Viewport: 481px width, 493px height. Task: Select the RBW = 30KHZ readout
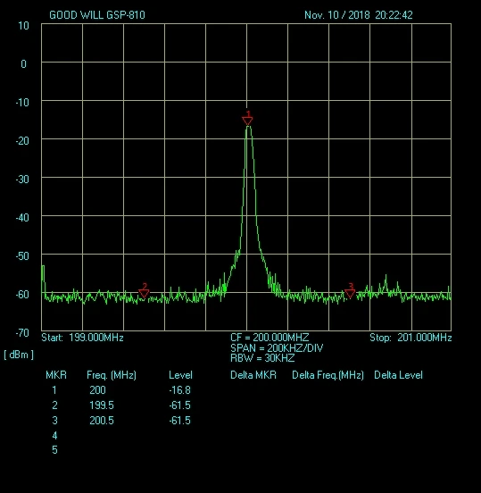pos(262,358)
